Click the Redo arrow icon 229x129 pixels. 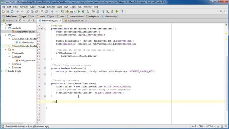[22, 11]
